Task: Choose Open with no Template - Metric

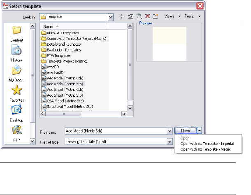Action: point(206,149)
